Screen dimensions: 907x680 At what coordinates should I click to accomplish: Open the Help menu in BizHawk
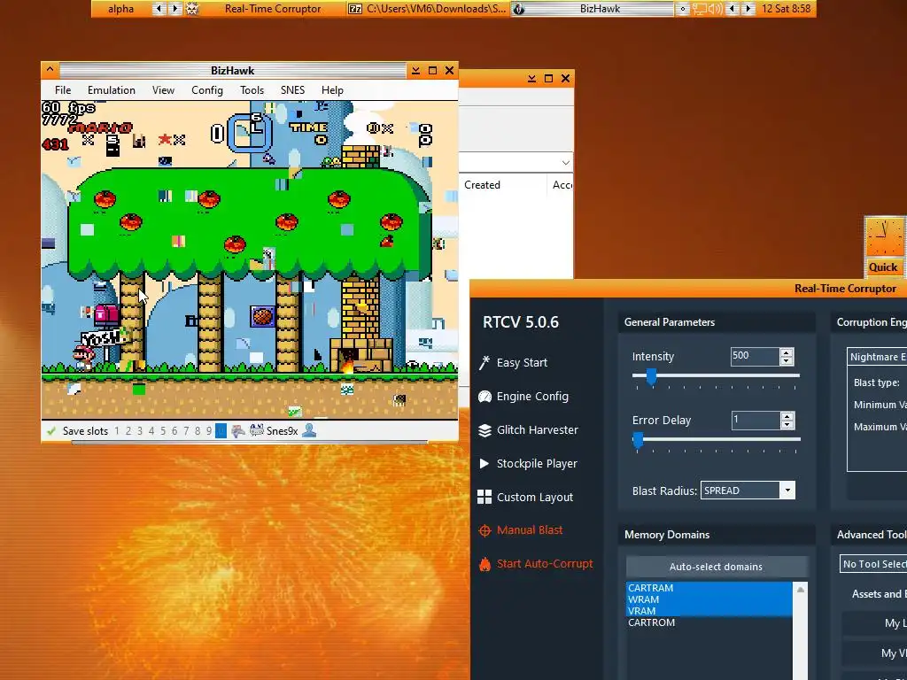(333, 90)
